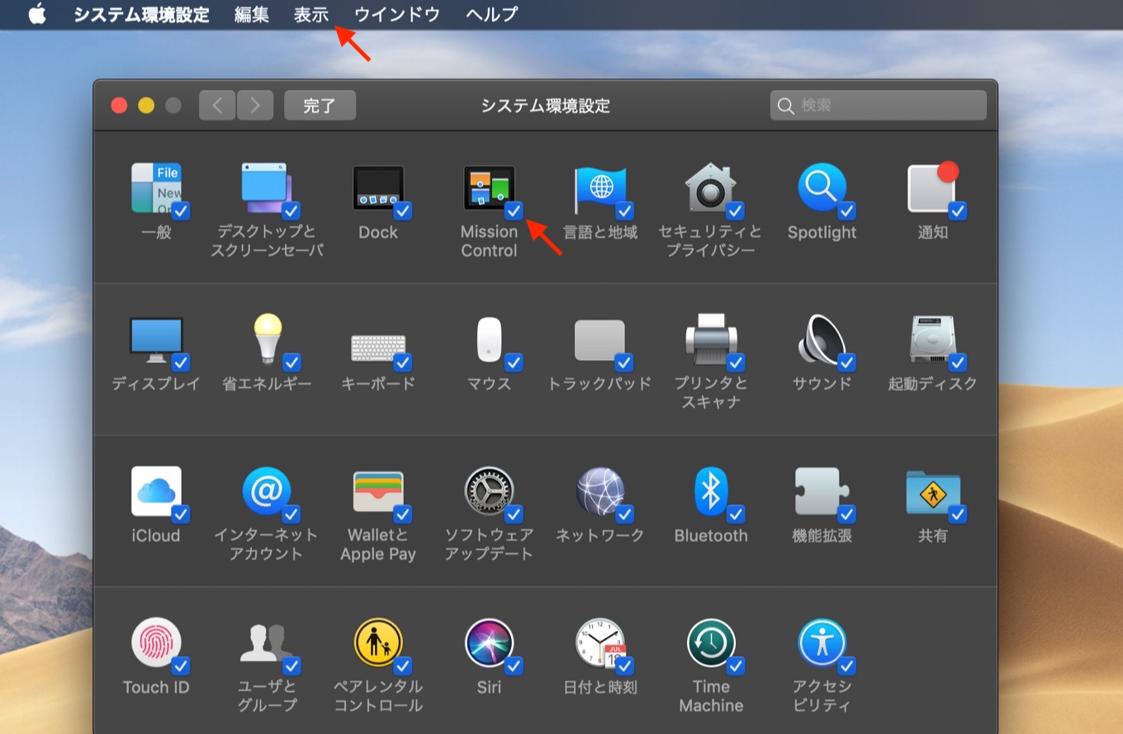Uncheck the Siri checkbox

tap(514, 665)
